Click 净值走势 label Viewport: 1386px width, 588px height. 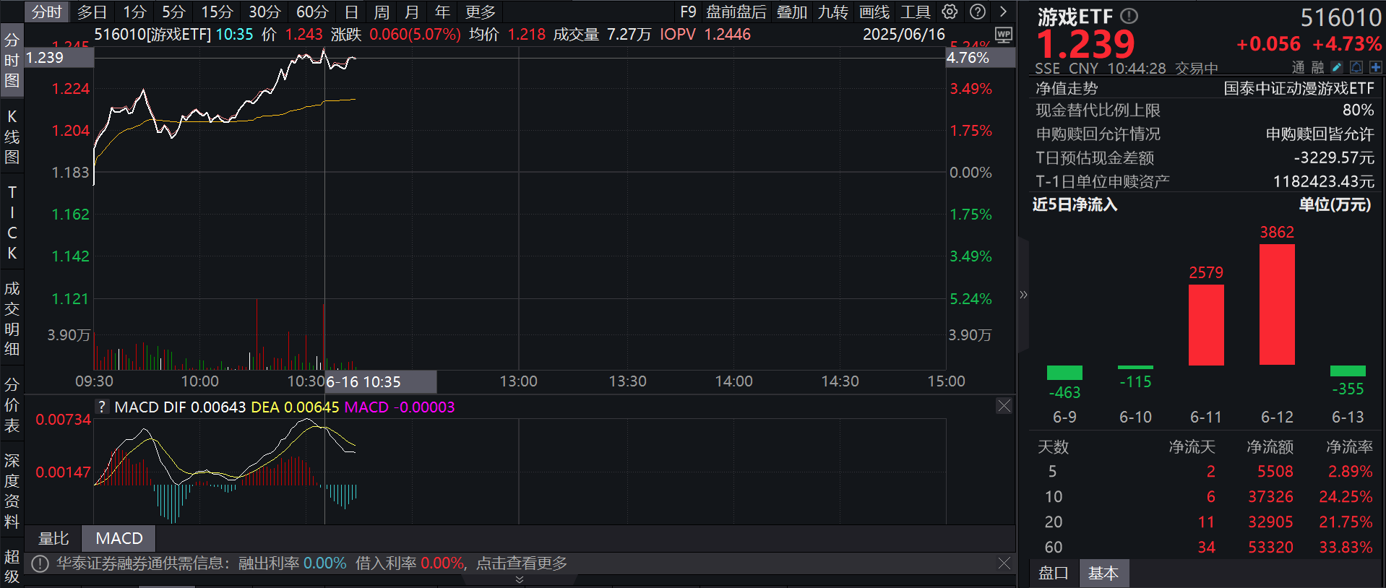pyautogui.click(x=1067, y=88)
